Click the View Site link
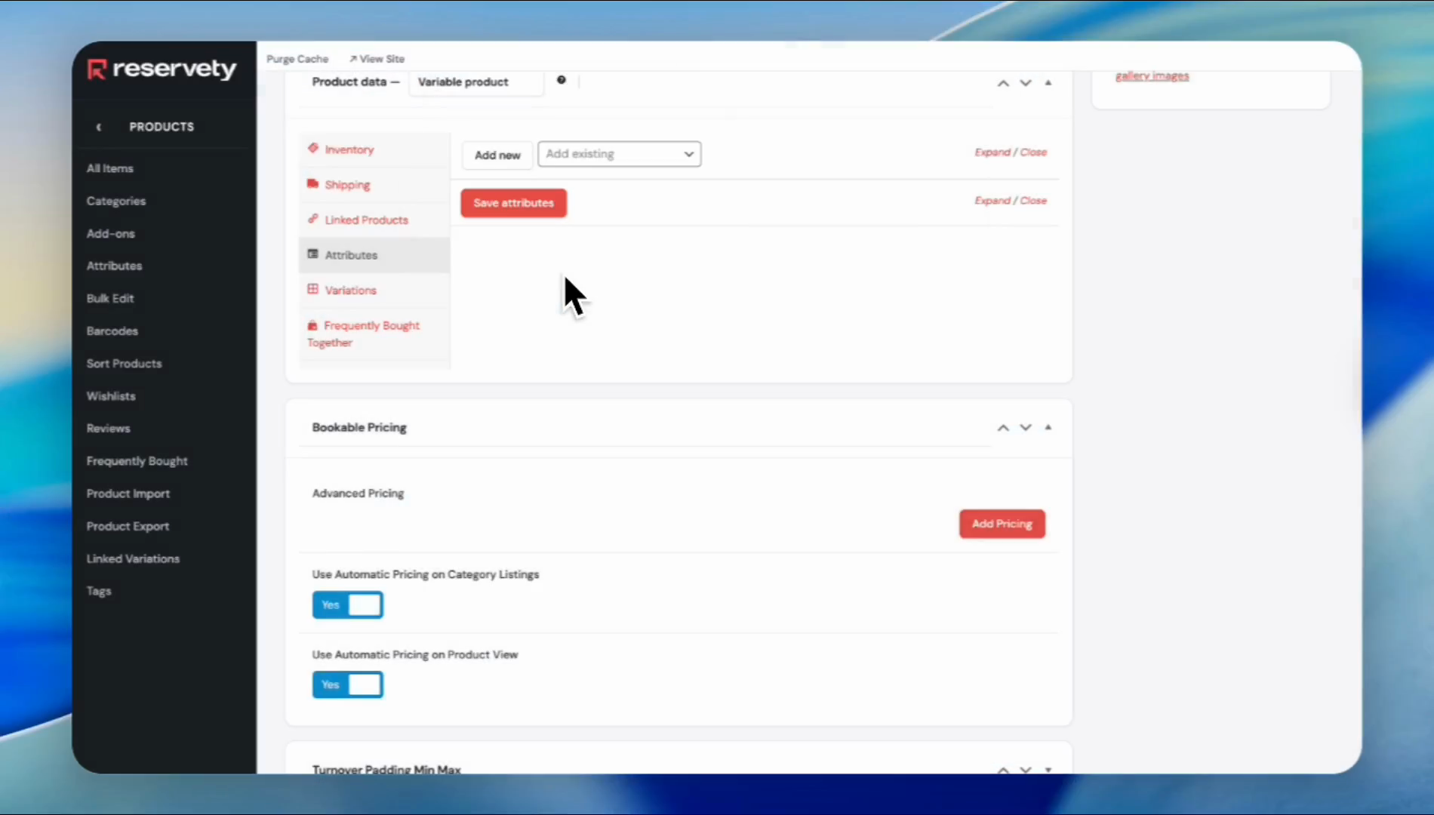This screenshot has height=815, width=1434. click(x=377, y=59)
